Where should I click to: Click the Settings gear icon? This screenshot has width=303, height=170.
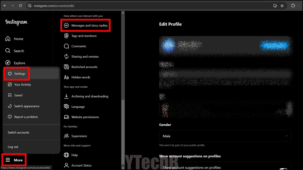pyautogui.click(x=10, y=74)
